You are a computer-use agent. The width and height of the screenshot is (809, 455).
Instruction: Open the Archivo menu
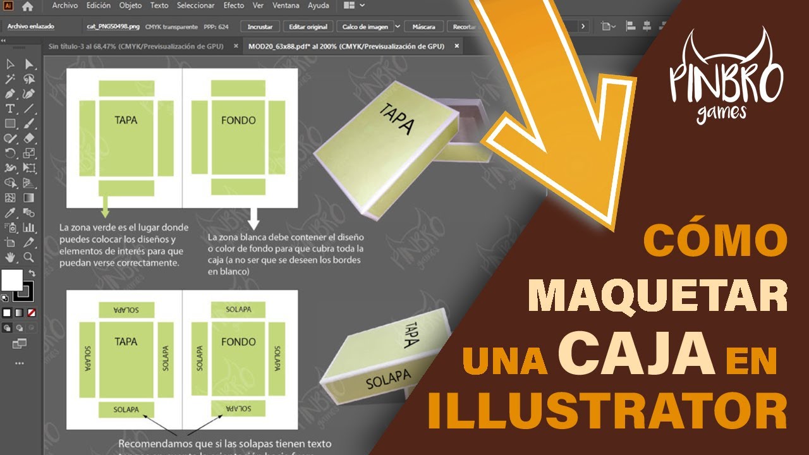(x=65, y=6)
